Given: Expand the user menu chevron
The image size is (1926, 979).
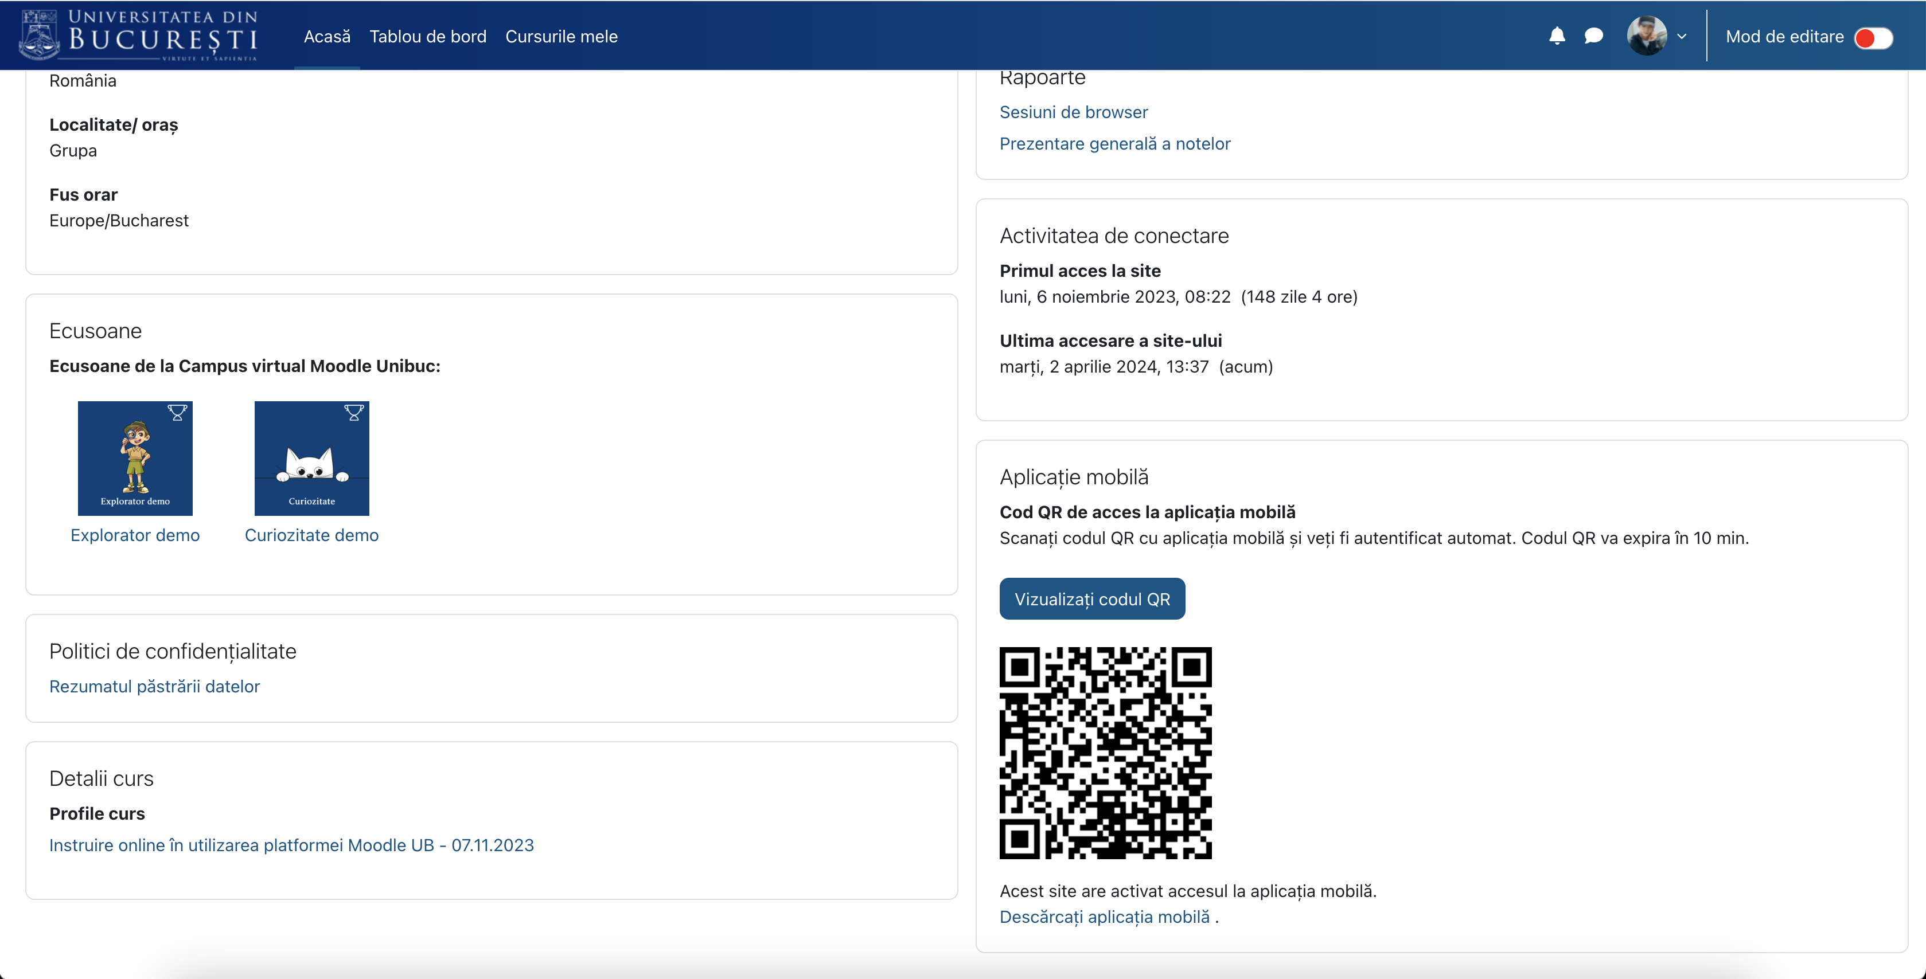Looking at the screenshot, I should (1682, 36).
